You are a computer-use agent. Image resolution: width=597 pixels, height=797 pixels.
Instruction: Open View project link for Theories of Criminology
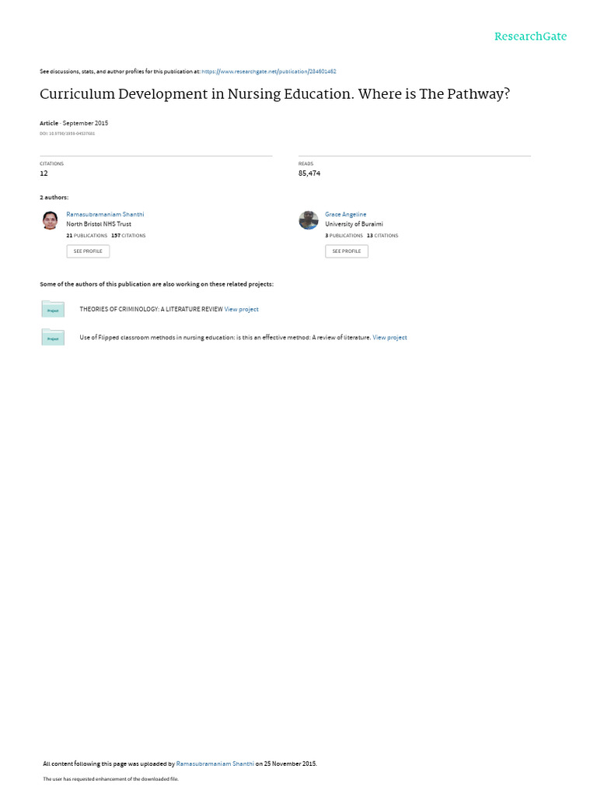pyautogui.click(x=242, y=309)
